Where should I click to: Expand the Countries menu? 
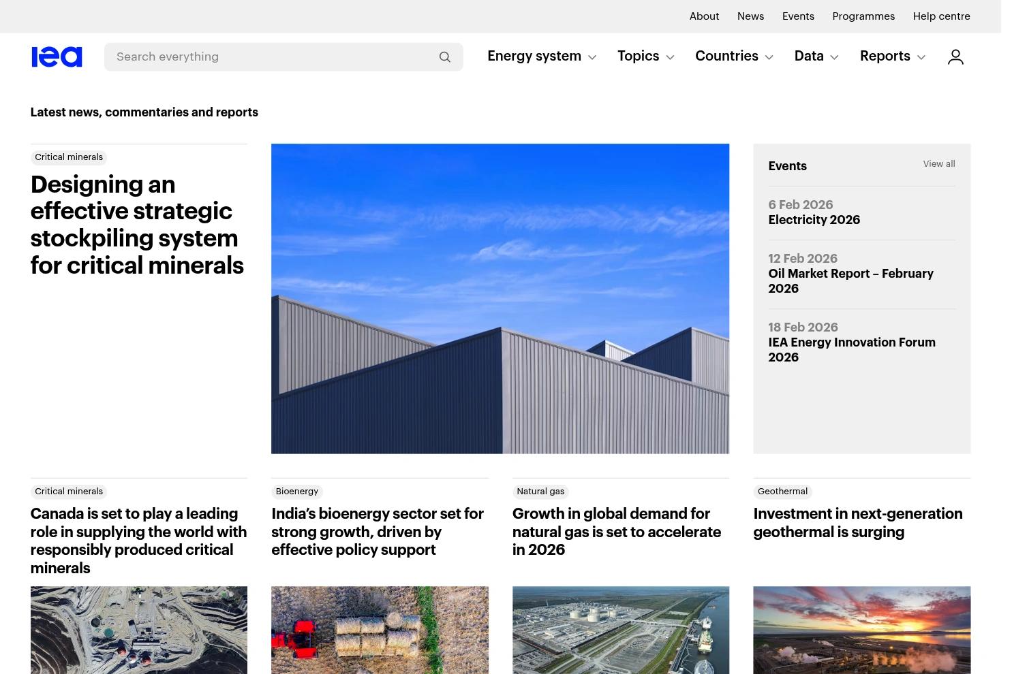(734, 57)
